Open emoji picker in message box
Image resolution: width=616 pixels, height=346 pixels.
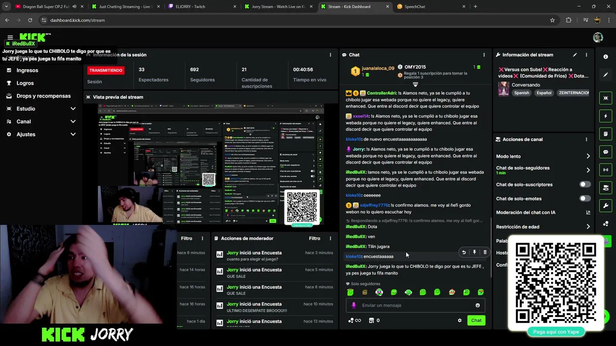pyautogui.click(x=477, y=305)
